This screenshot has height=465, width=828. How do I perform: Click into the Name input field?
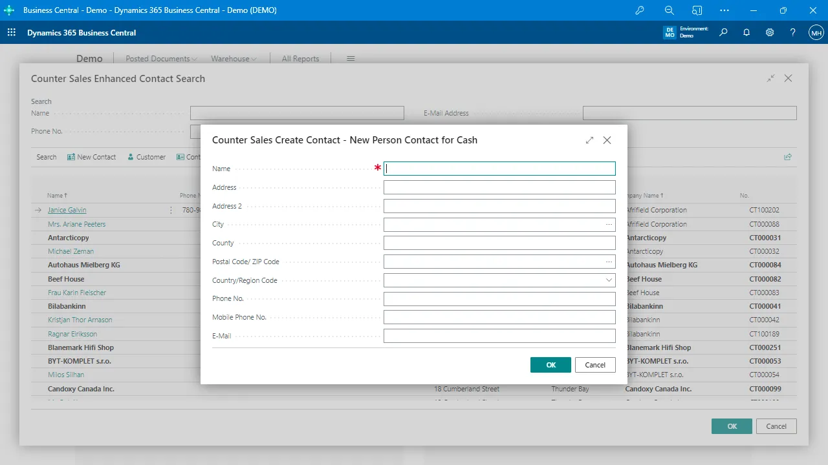499,169
